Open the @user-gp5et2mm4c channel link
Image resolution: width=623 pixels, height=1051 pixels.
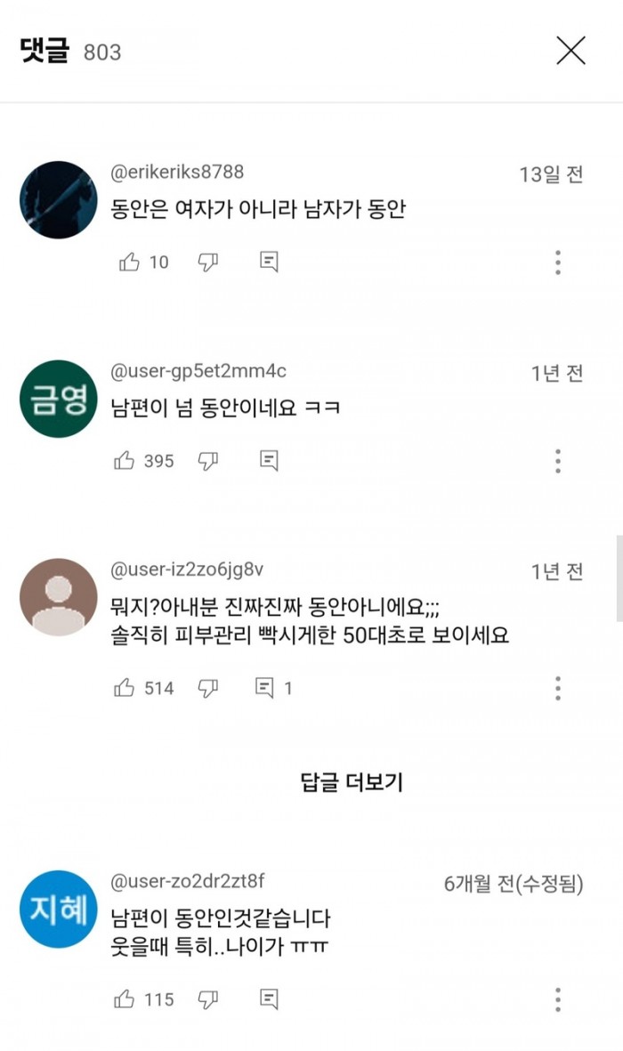coord(198,371)
